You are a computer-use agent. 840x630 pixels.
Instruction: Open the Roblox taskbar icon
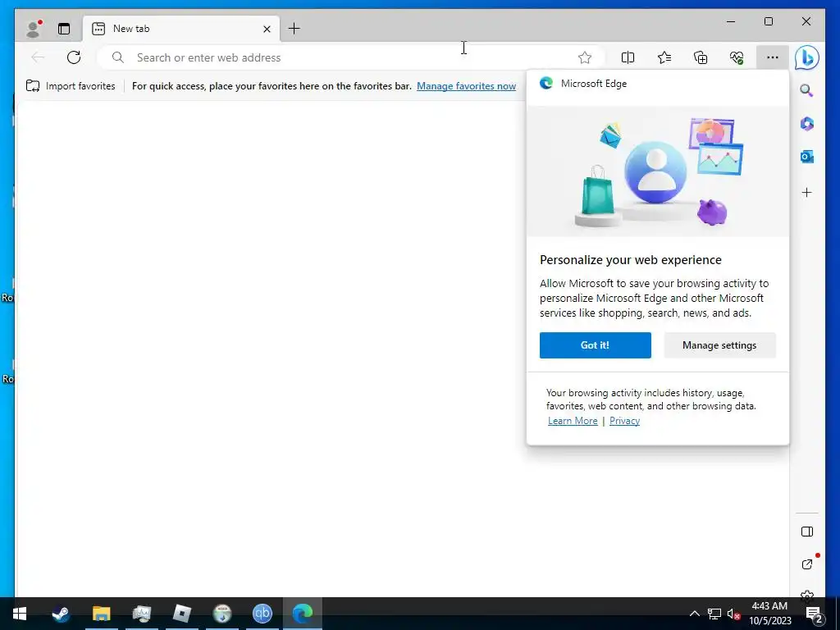tap(181, 614)
